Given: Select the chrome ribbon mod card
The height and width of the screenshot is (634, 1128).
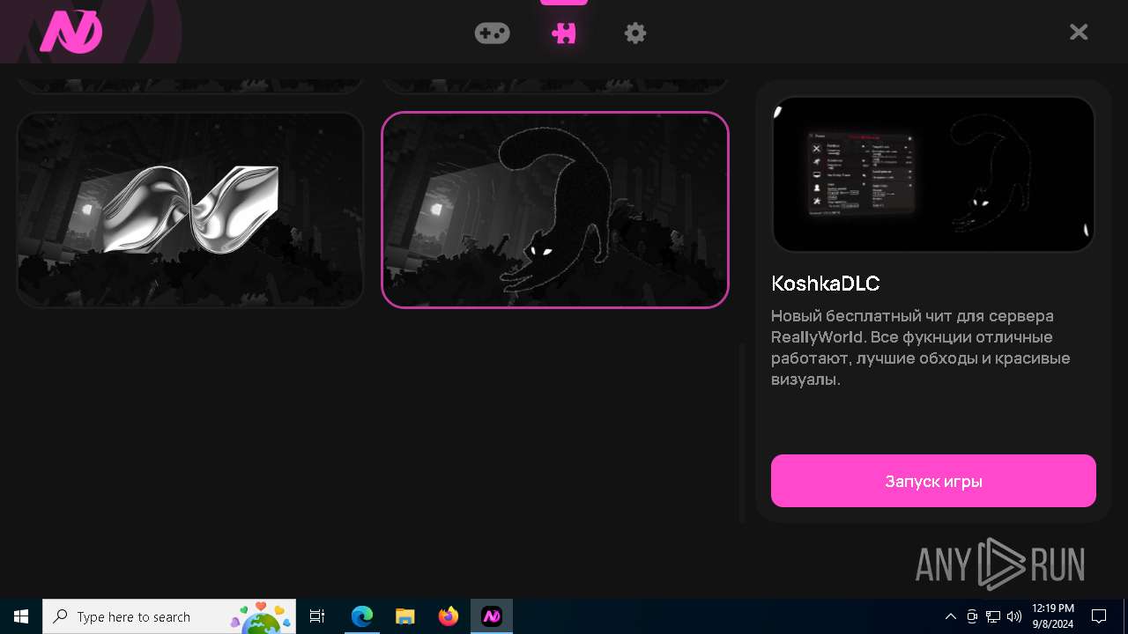Looking at the screenshot, I should tap(190, 210).
